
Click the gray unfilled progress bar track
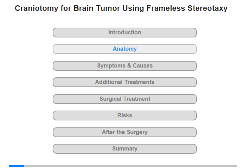130,166
